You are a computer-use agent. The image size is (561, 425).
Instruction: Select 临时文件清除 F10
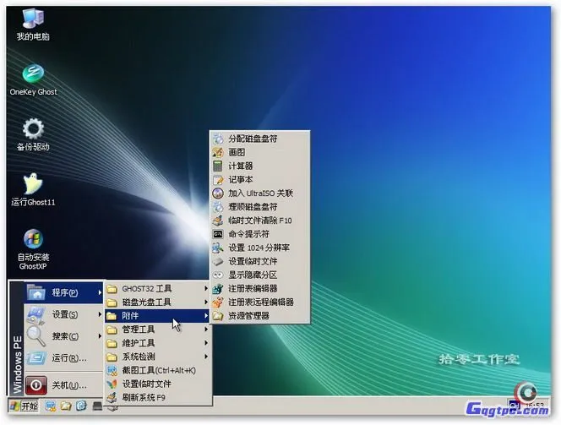[259, 221]
